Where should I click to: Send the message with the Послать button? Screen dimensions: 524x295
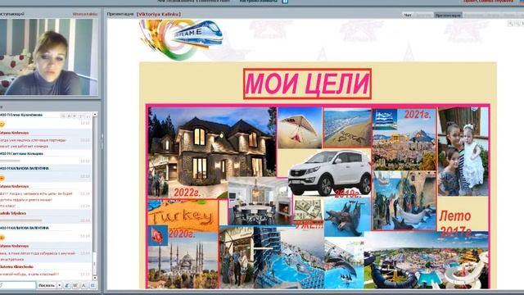pyautogui.click(x=46, y=285)
